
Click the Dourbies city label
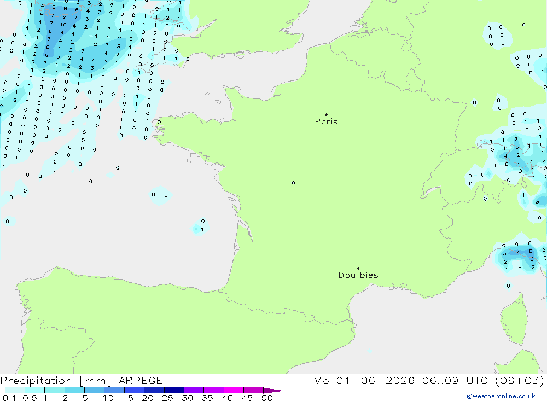point(358,275)
